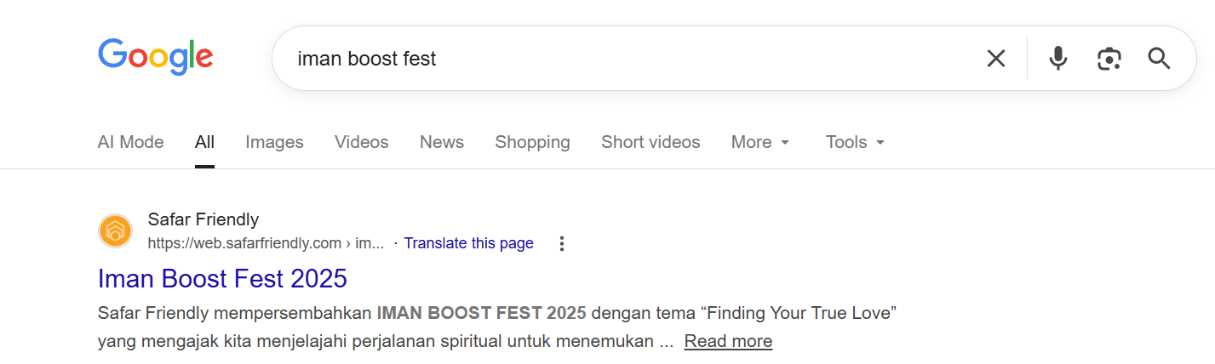Click the magnifying glass search button

[1159, 59]
